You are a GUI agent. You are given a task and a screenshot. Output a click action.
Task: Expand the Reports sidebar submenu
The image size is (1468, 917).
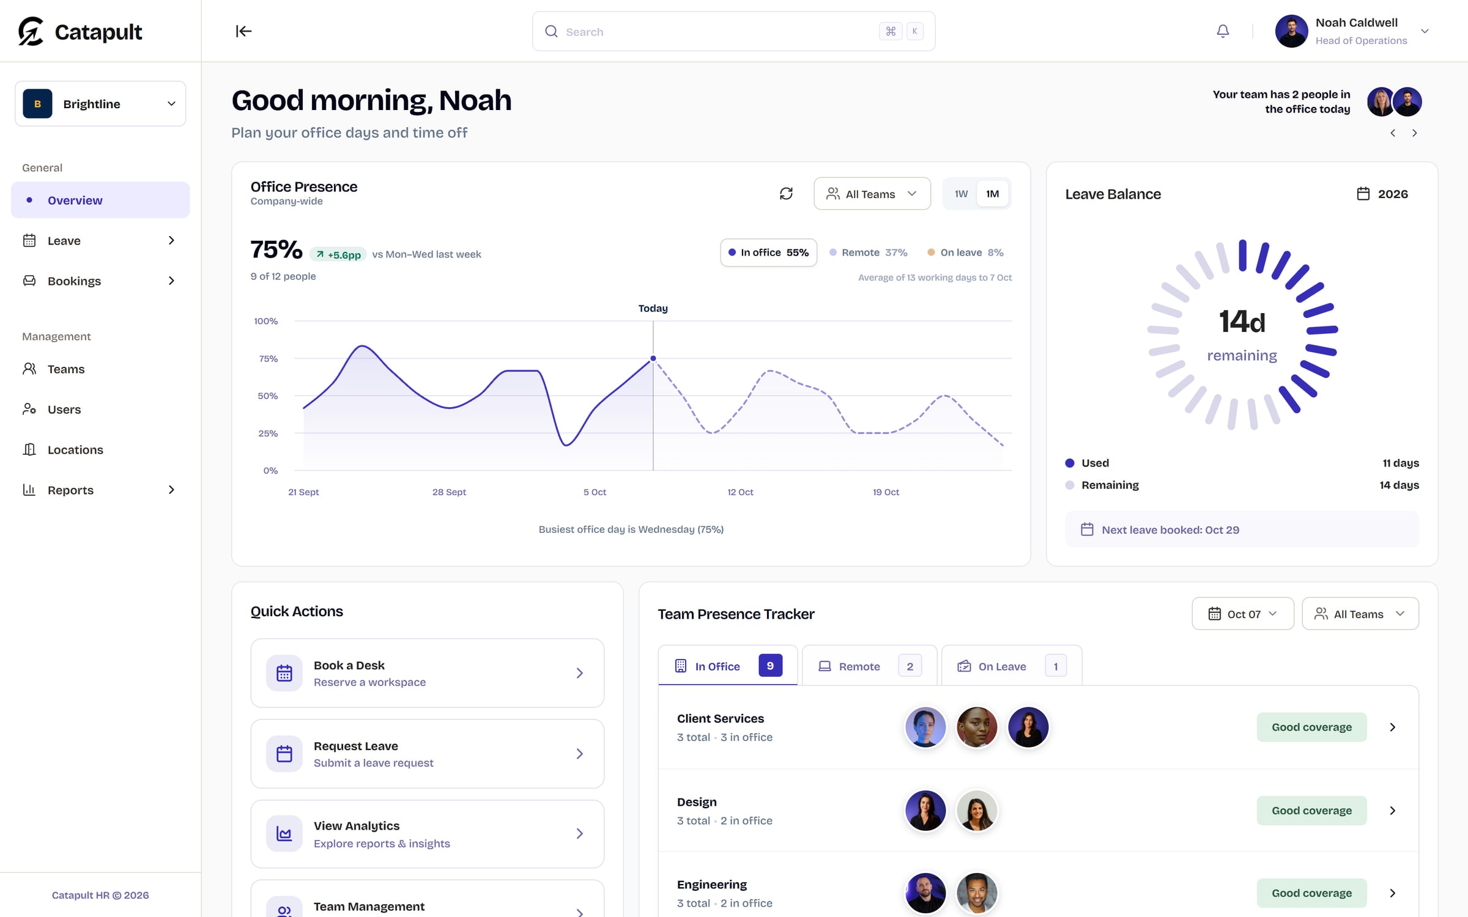pyautogui.click(x=171, y=490)
